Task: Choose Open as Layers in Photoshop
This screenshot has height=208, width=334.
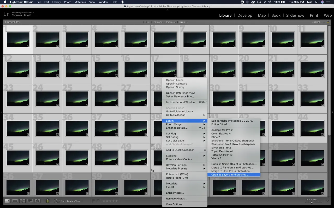Action: (x=229, y=174)
